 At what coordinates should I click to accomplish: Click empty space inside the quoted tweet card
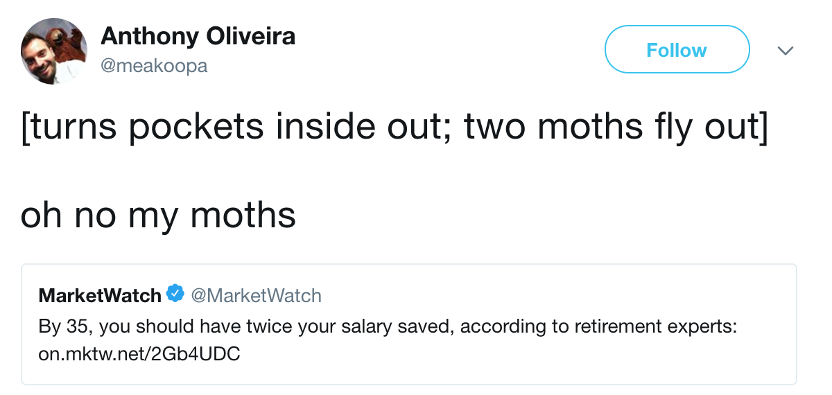pyautogui.click(x=555, y=360)
